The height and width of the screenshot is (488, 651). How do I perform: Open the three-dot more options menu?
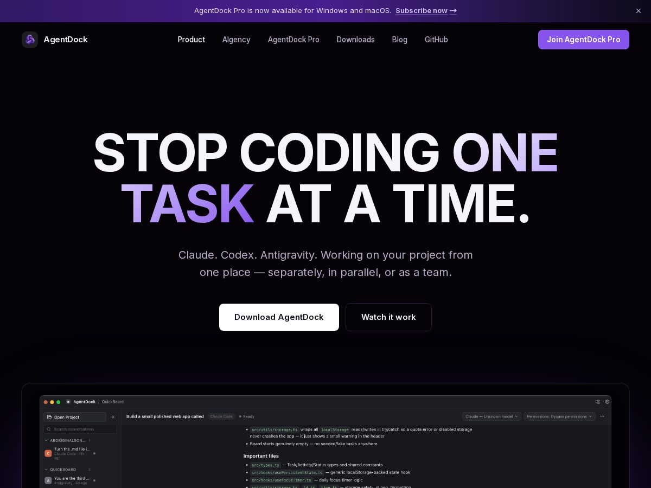[602, 416]
